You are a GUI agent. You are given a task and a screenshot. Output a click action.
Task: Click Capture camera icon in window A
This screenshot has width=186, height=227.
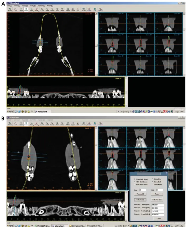[73, 9]
